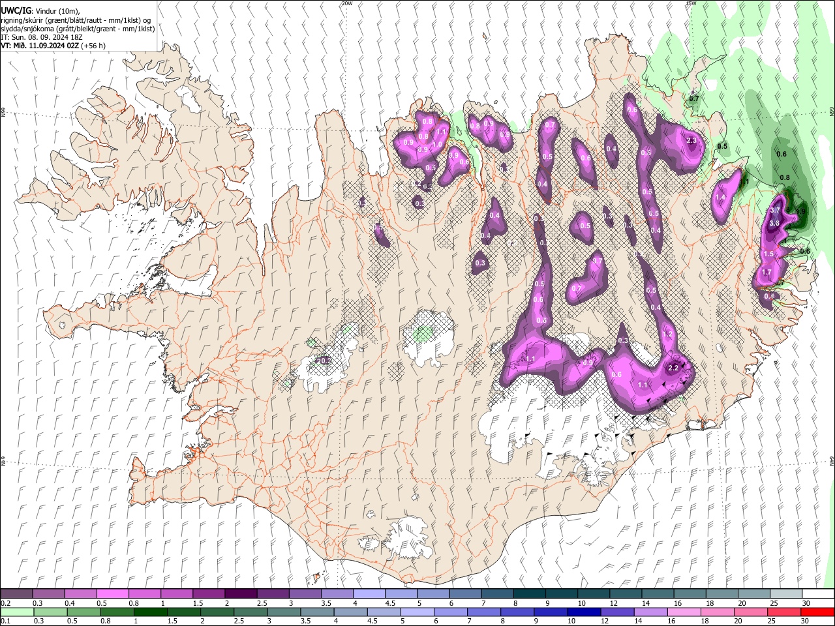Click the '1.5' value on the east coast
Image resolution: width=835 pixels, height=626 pixels.
(768, 254)
